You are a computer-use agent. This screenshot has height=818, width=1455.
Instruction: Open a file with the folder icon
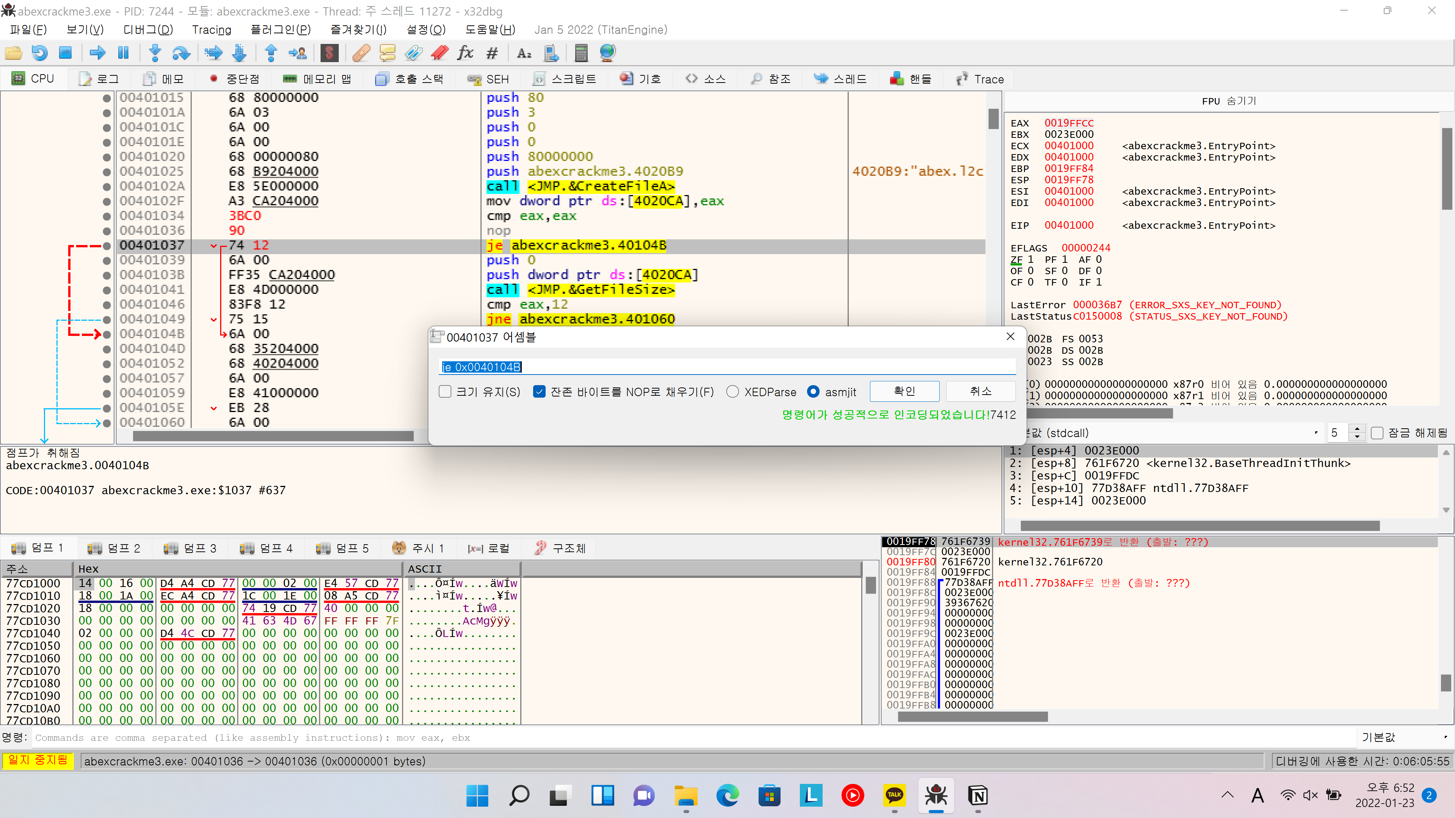14,54
